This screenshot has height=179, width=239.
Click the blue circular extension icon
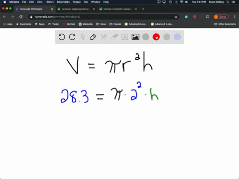(186, 17)
